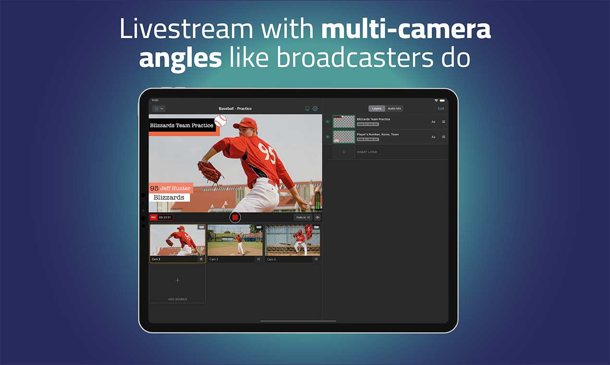
Task: Switch to the Cam 3 source thumbnail
Action: [x=293, y=240]
